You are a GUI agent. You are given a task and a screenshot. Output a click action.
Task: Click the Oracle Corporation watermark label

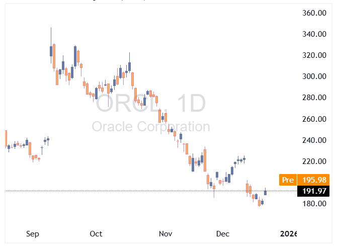point(151,126)
